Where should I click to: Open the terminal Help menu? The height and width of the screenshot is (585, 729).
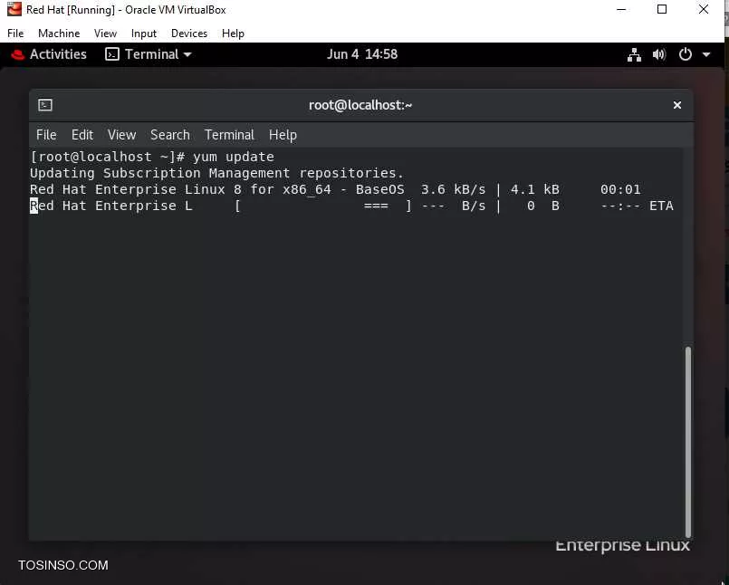click(x=283, y=135)
